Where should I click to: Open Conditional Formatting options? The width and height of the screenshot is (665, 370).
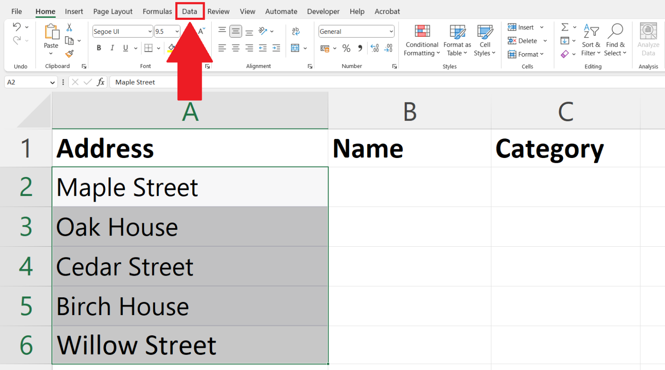pos(421,40)
